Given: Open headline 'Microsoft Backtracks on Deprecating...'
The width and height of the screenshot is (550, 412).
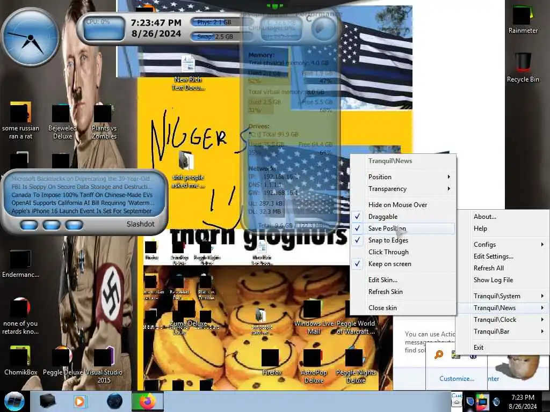Looking at the screenshot, I should [81, 179].
